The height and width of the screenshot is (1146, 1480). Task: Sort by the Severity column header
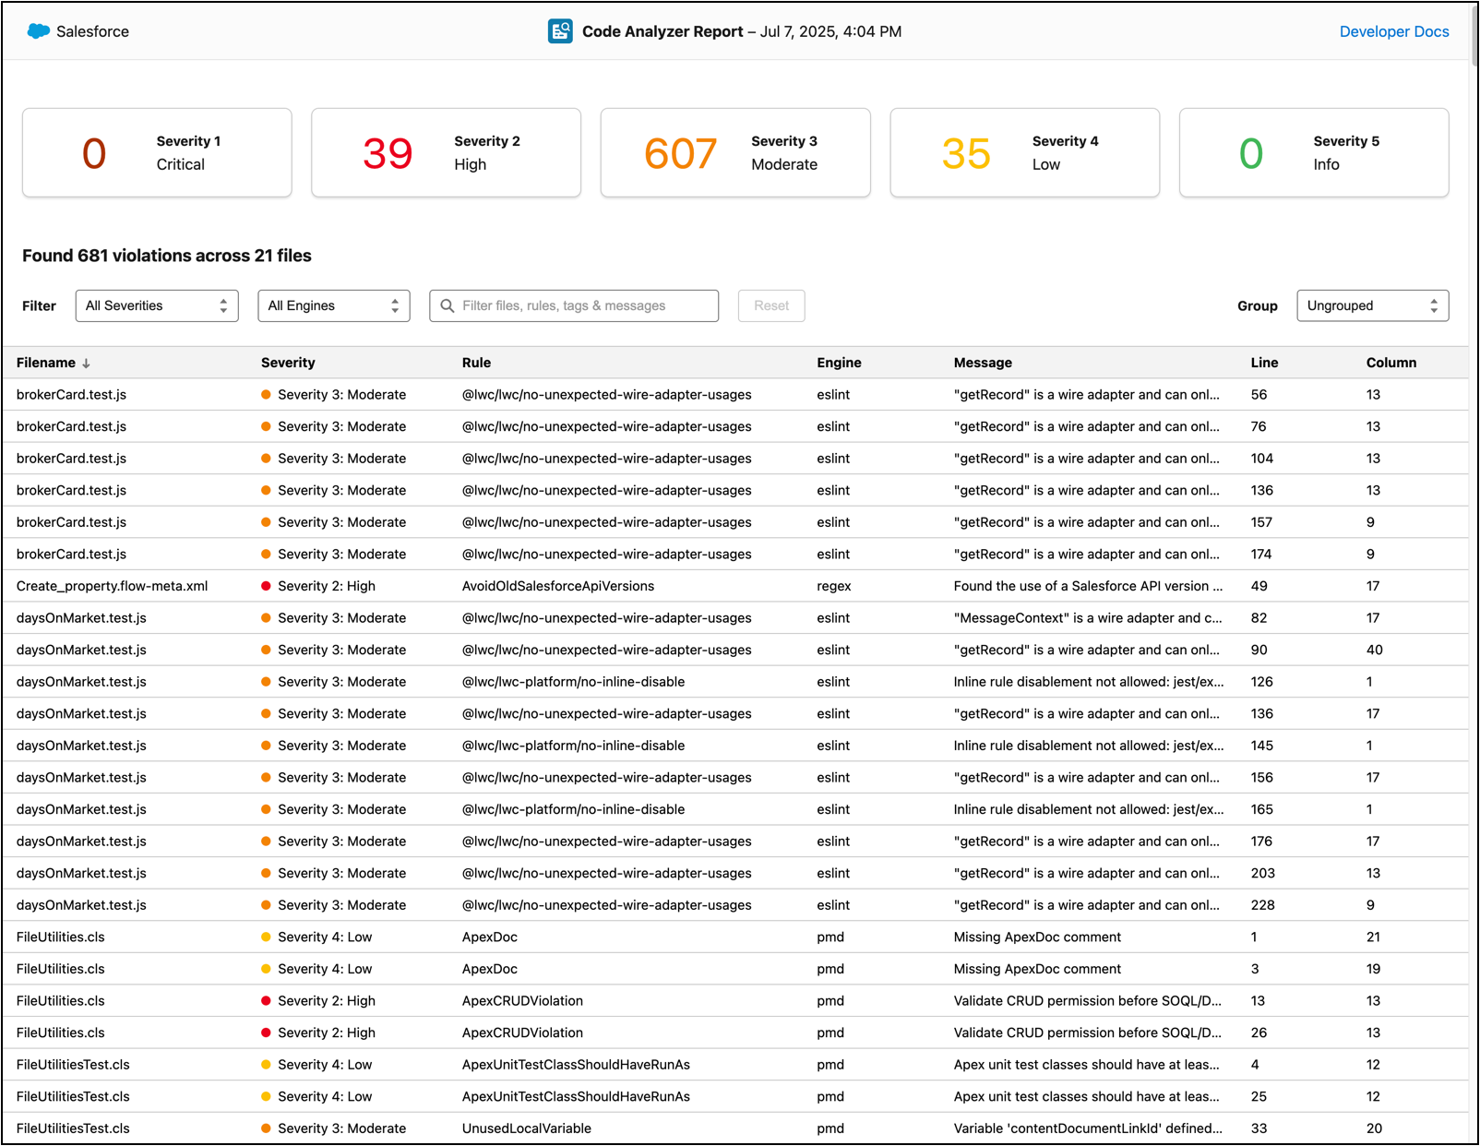click(x=288, y=363)
